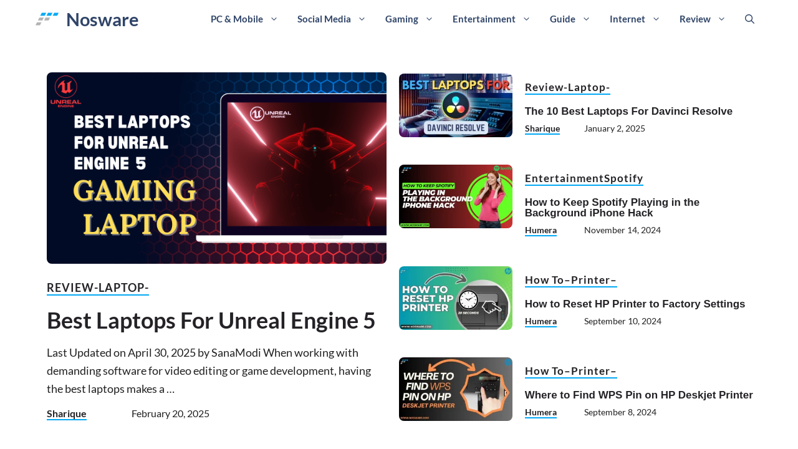Open WPS Pin HP Deskjet thumbnail
Image resolution: width=798 pixels, height=449 pixels.
coord(456,389)
